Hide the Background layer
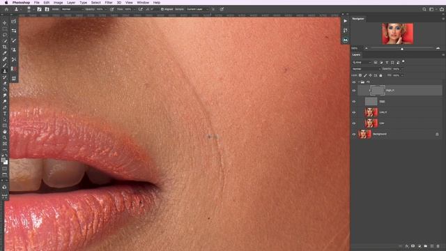 (x=354, y=134)
